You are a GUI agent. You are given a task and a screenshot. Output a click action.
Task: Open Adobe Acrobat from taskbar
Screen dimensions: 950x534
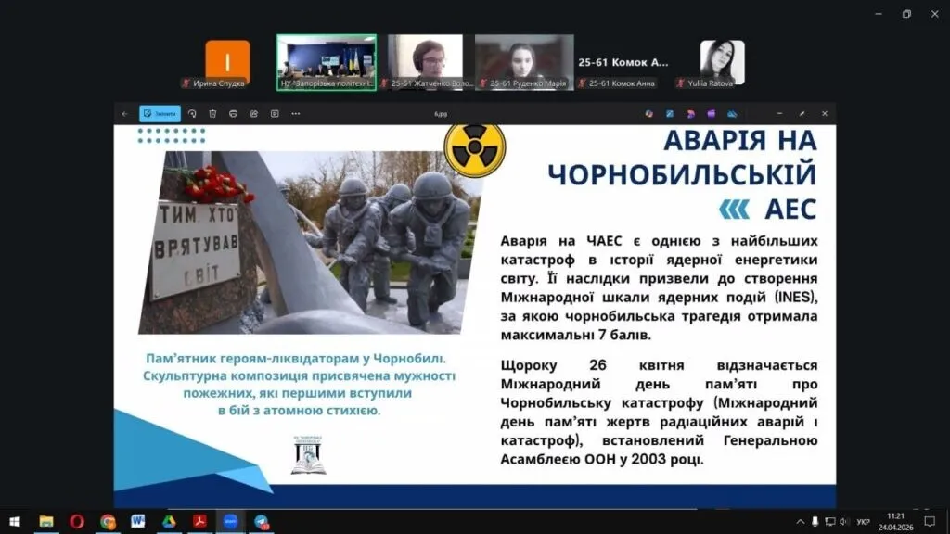(x=200, y=521)
